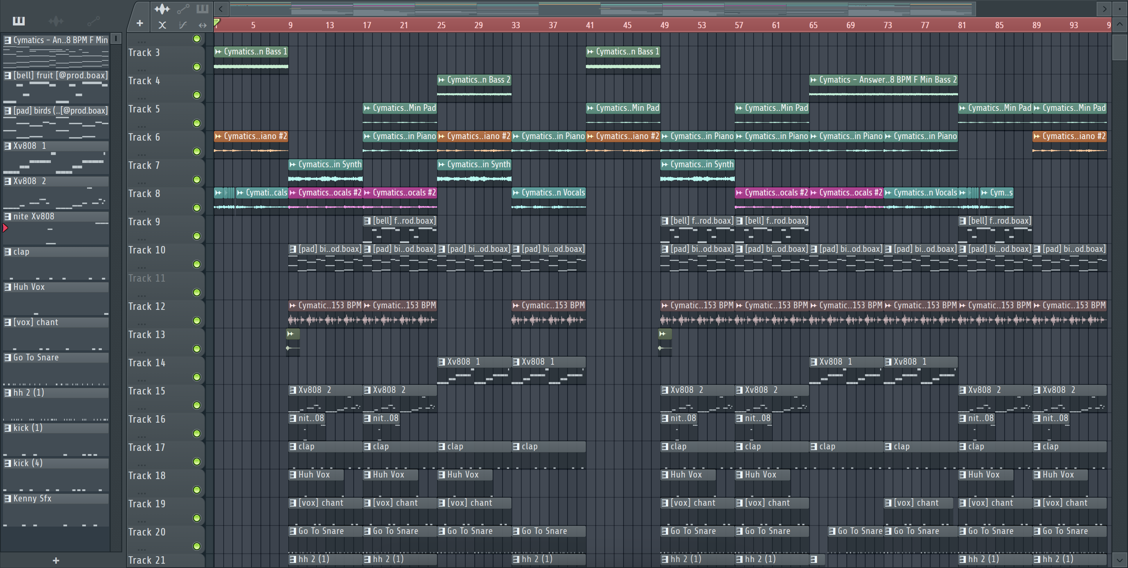
Task: Click bar 41 on the timeline ruler
Action: tap(590, 25)
